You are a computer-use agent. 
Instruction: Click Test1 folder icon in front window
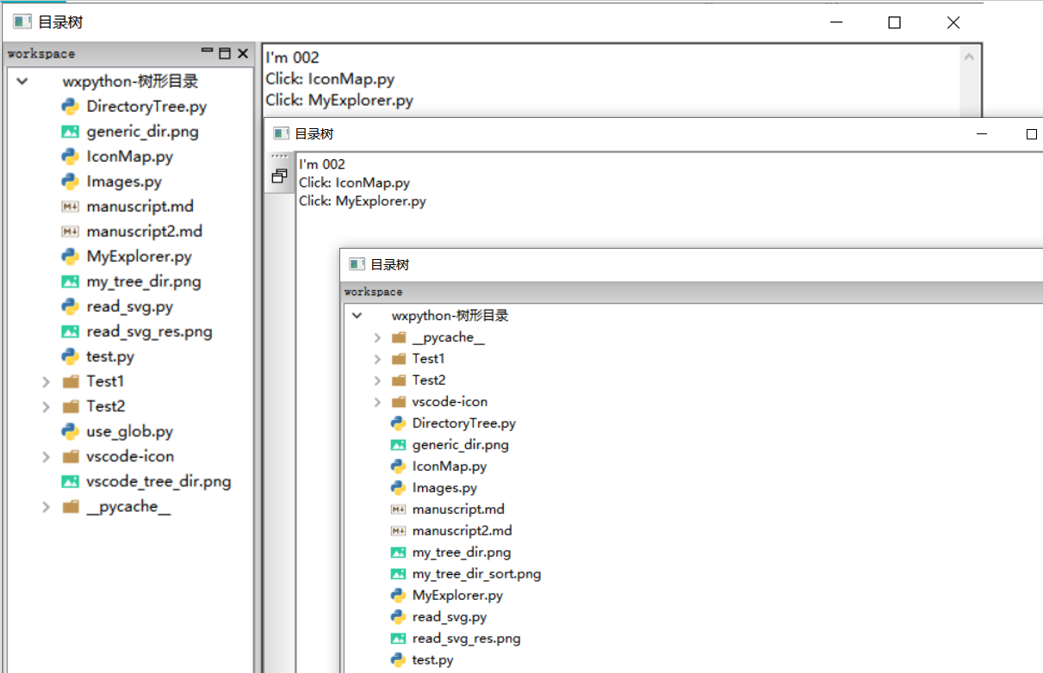coord(398,359)
